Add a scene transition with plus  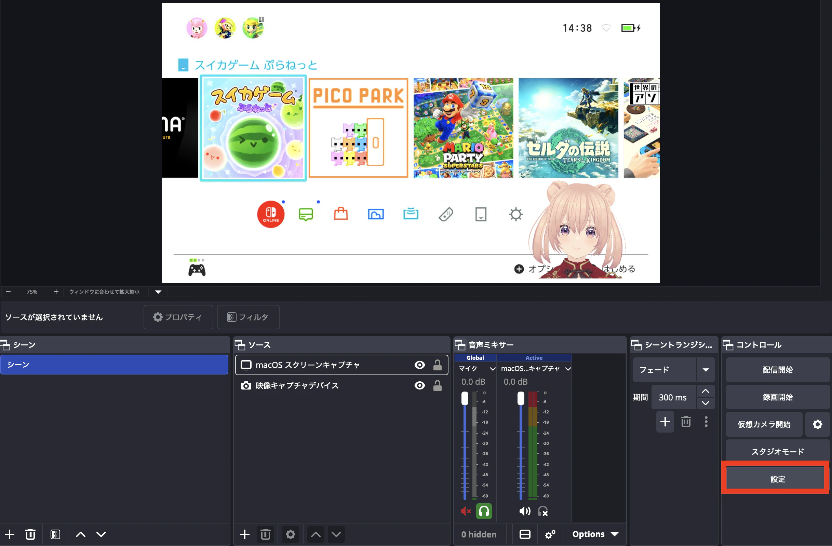665,422
